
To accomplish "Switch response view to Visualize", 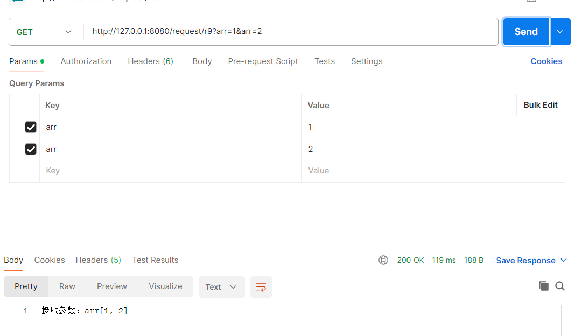I will pos(165,286).
